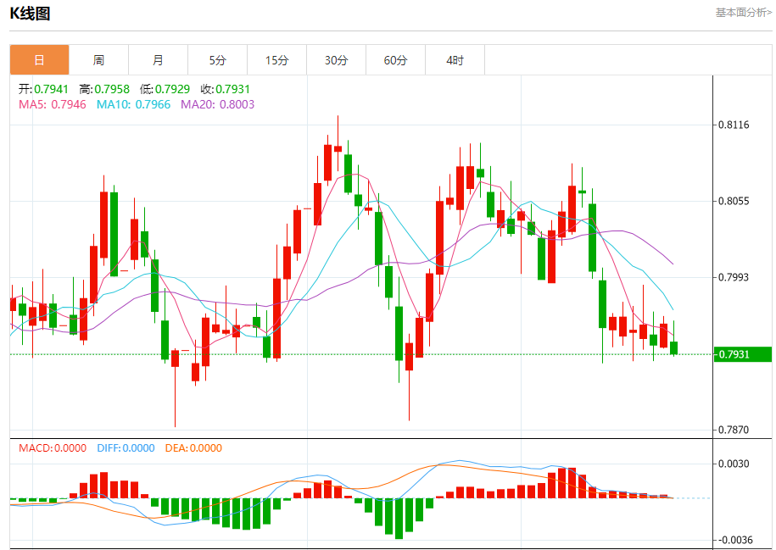776x550 pixels.
Task: Select the 30分 timeframe tab
Action: (x=336, y=60)
